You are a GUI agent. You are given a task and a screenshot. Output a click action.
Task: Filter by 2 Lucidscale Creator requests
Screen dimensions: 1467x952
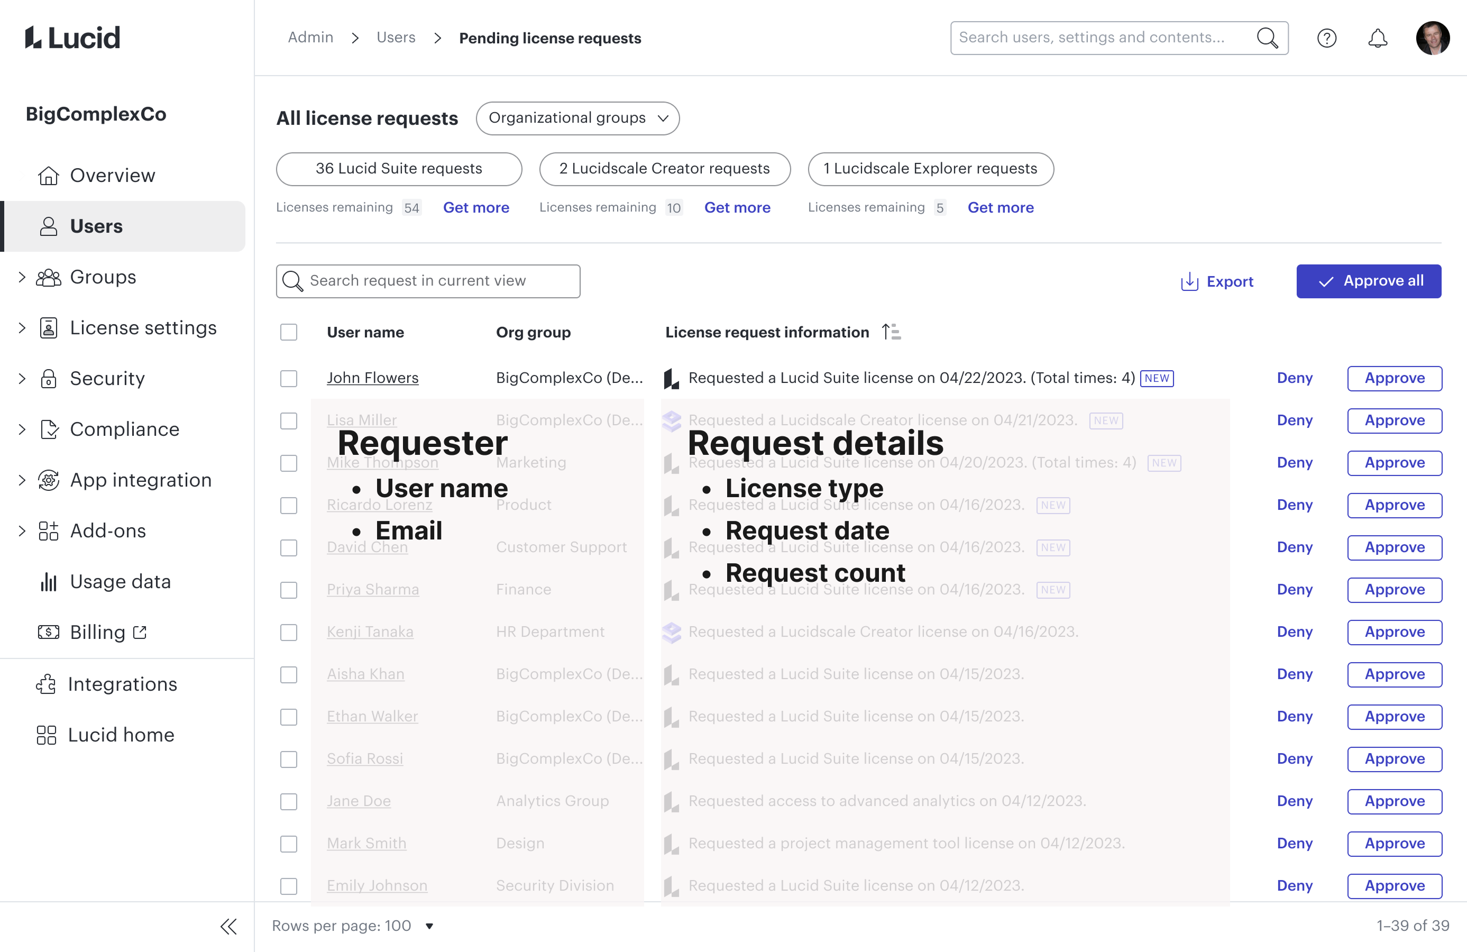pos(664,169)
